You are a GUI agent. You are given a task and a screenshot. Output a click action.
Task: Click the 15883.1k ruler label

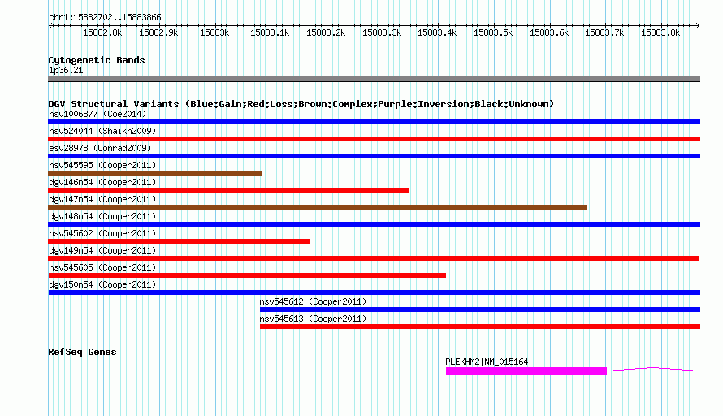pos(270,32)
